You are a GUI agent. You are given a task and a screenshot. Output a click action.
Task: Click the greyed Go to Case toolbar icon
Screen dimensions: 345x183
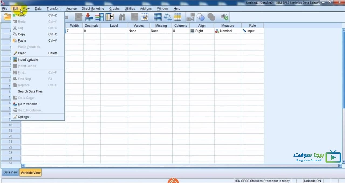(78, 17)
